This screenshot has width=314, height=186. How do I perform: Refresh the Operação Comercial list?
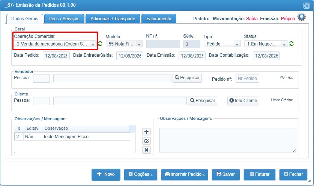pyautogui.click(x=100, y=44)
